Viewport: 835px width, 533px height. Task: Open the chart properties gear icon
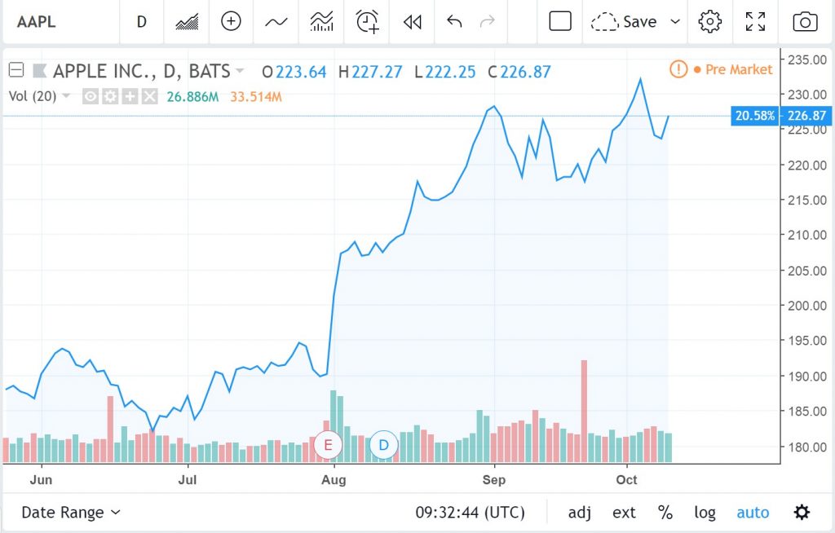tap(710, 22)
